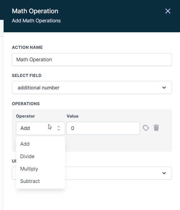180x210 pixels.
Task: Click the ACTION NAME label
Action: tap(27, 47)
